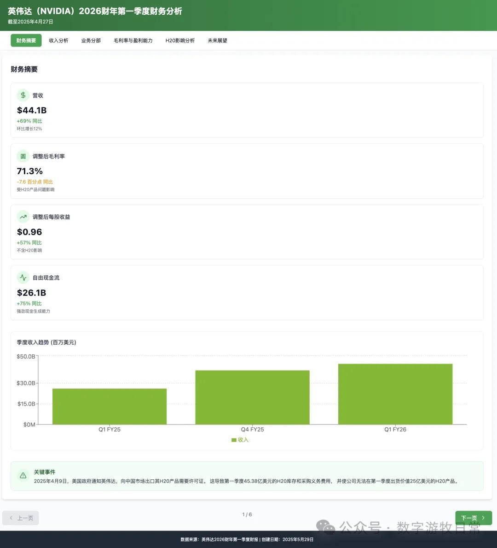497x548 pixels.
Task: Select the active 财务摘要 tab
Action: coord(26,41)
